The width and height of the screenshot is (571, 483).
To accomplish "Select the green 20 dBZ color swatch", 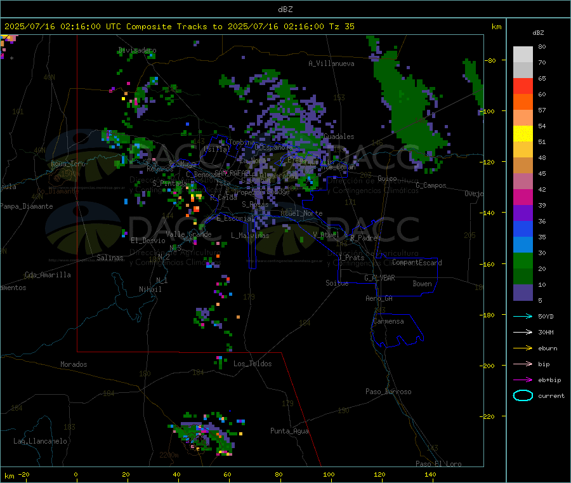I will pyautogui.click(x=523, y=261).
